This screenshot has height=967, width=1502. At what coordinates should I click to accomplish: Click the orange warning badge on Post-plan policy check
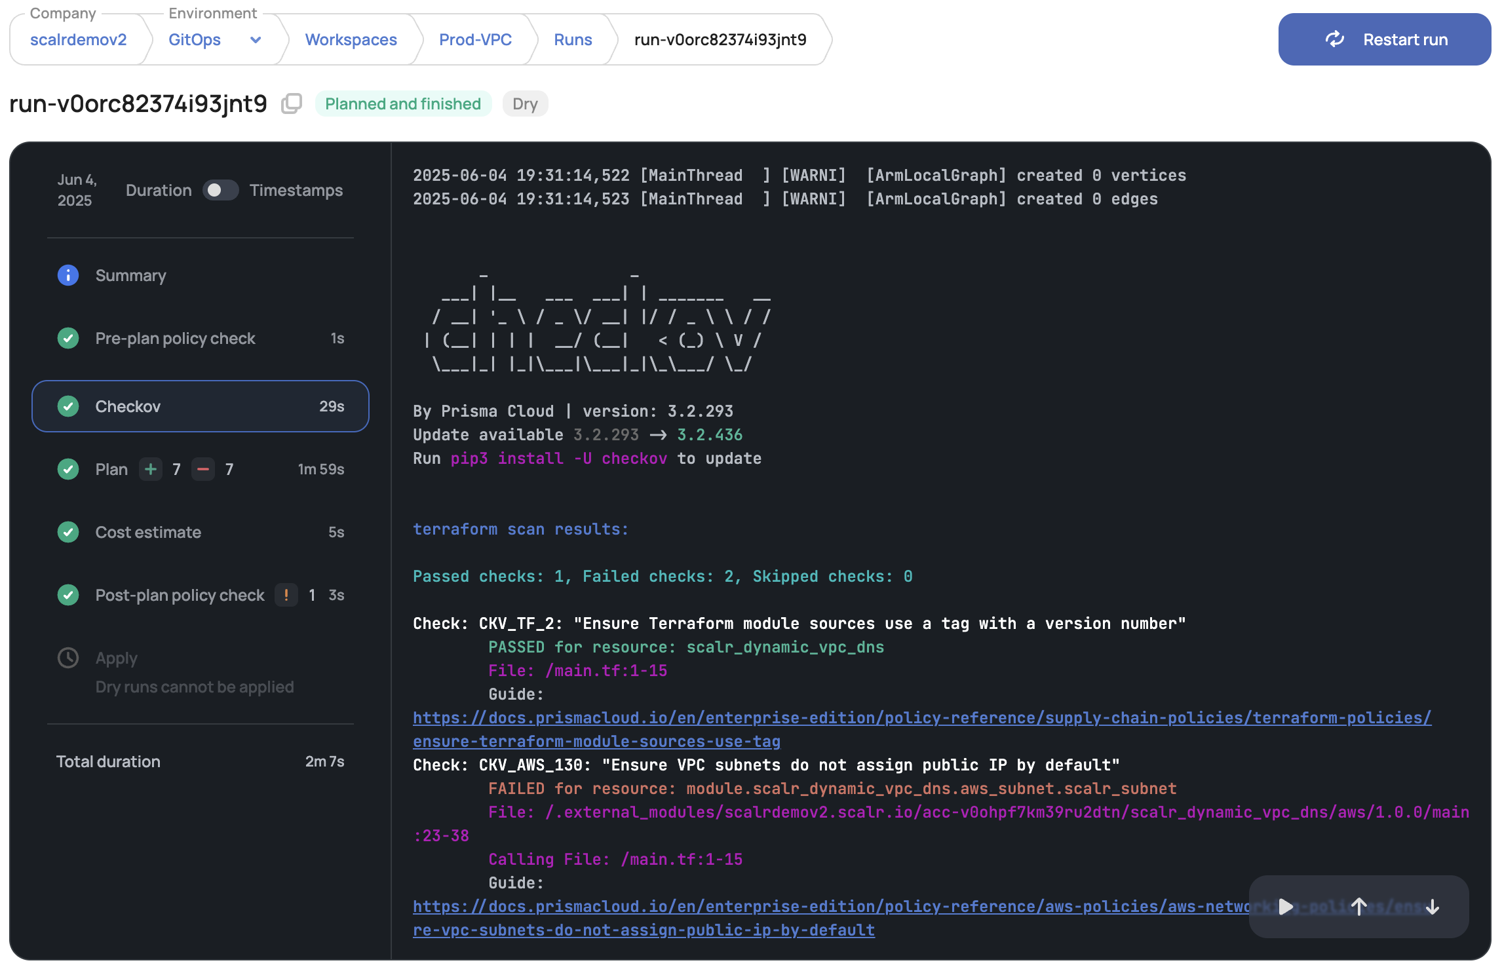(286, 595)
